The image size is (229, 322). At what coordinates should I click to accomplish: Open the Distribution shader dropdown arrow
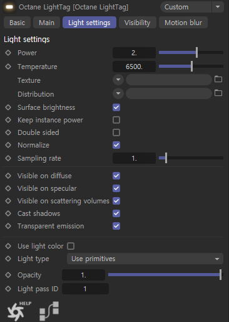tap(118, 93)
